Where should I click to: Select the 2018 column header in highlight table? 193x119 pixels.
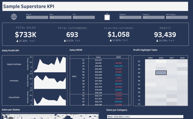pos(182,58)
